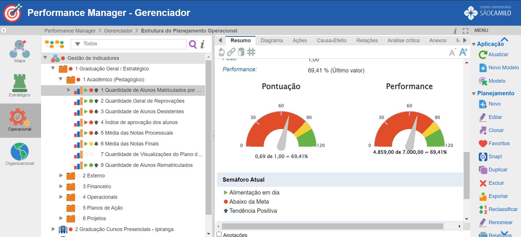Click the breadcrumb info icon
Viewport: 521px width, 237px height.
[455, 31]
